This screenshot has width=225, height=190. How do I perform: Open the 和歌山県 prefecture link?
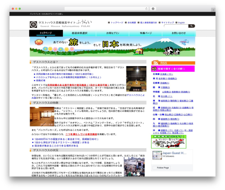coord(166,110)
